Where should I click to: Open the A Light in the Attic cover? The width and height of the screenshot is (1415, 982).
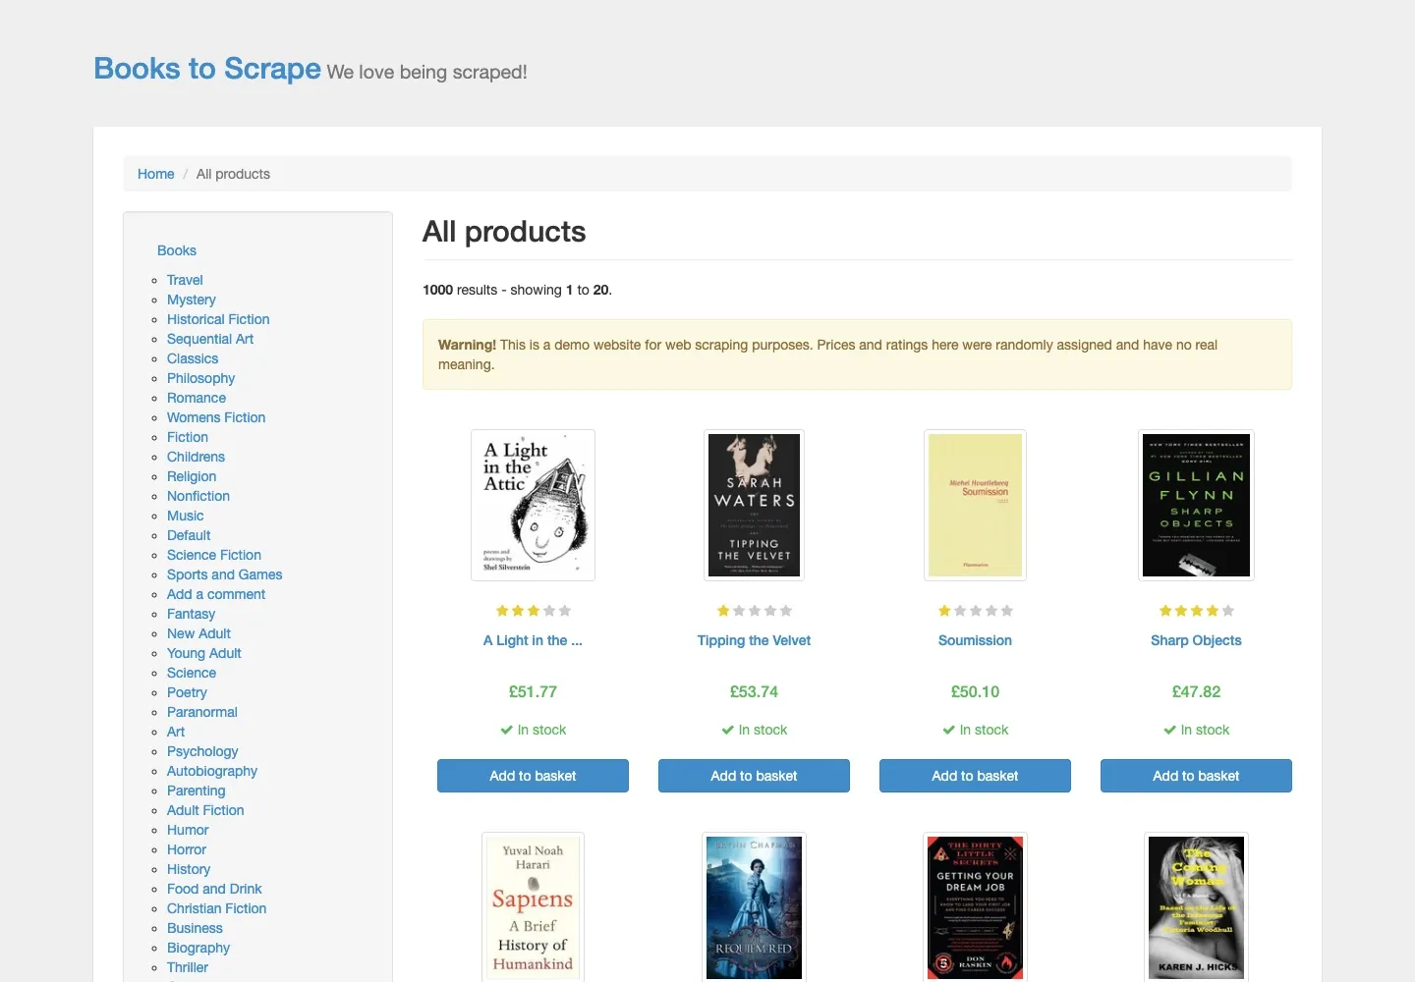(533, 505)
